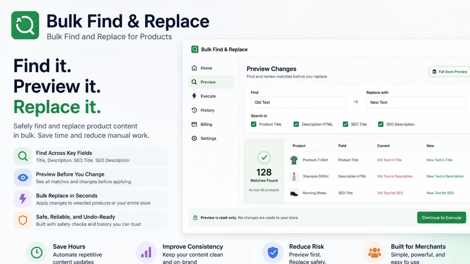Click the Premium T-Shirt product name

(x=315, y=160)
